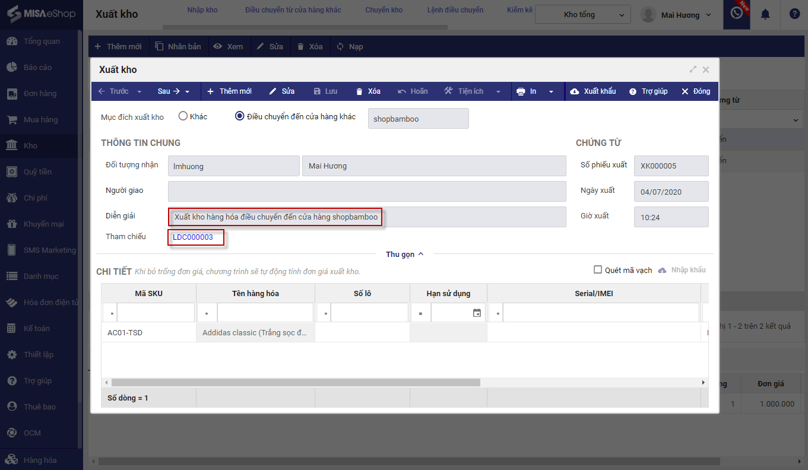
Task: Open the LDC000003 reference link
Action: point(193,237)
